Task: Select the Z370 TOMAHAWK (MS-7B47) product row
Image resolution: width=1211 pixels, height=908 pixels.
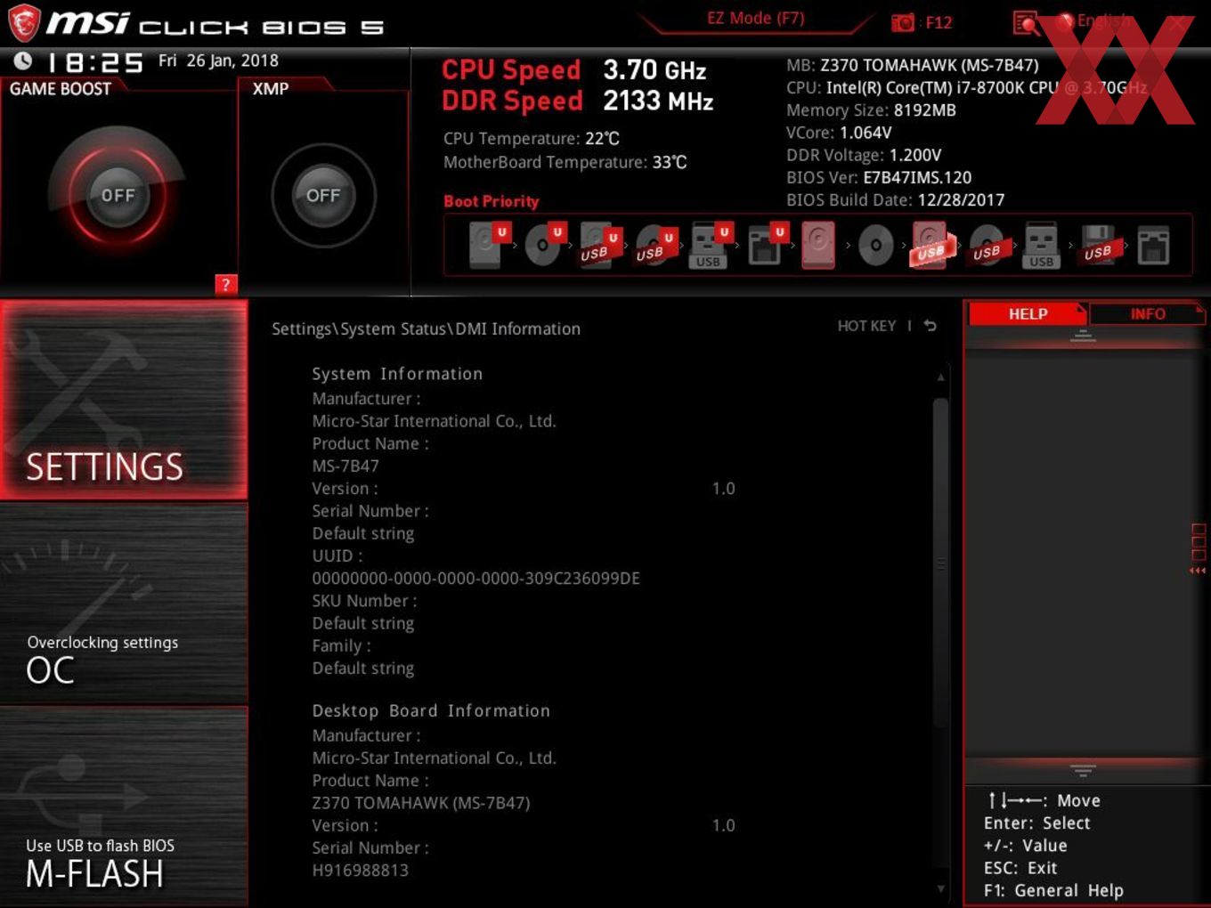Action: click(420, 802)
